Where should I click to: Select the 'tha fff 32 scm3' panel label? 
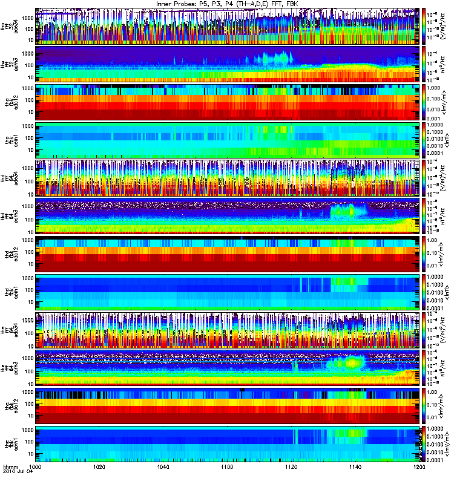point(10,65)
